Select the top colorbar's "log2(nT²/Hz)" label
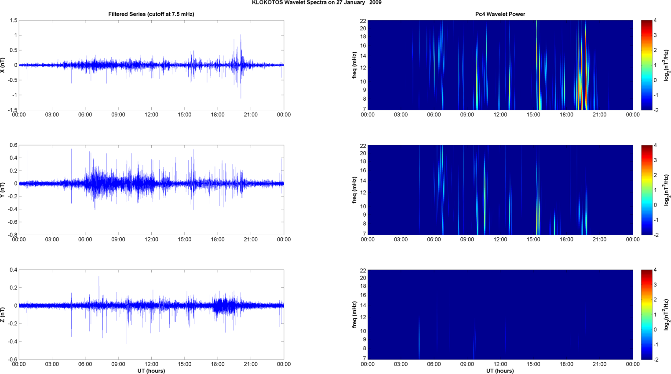This screenshot has height=374, width=671. [x=667, y=65]
